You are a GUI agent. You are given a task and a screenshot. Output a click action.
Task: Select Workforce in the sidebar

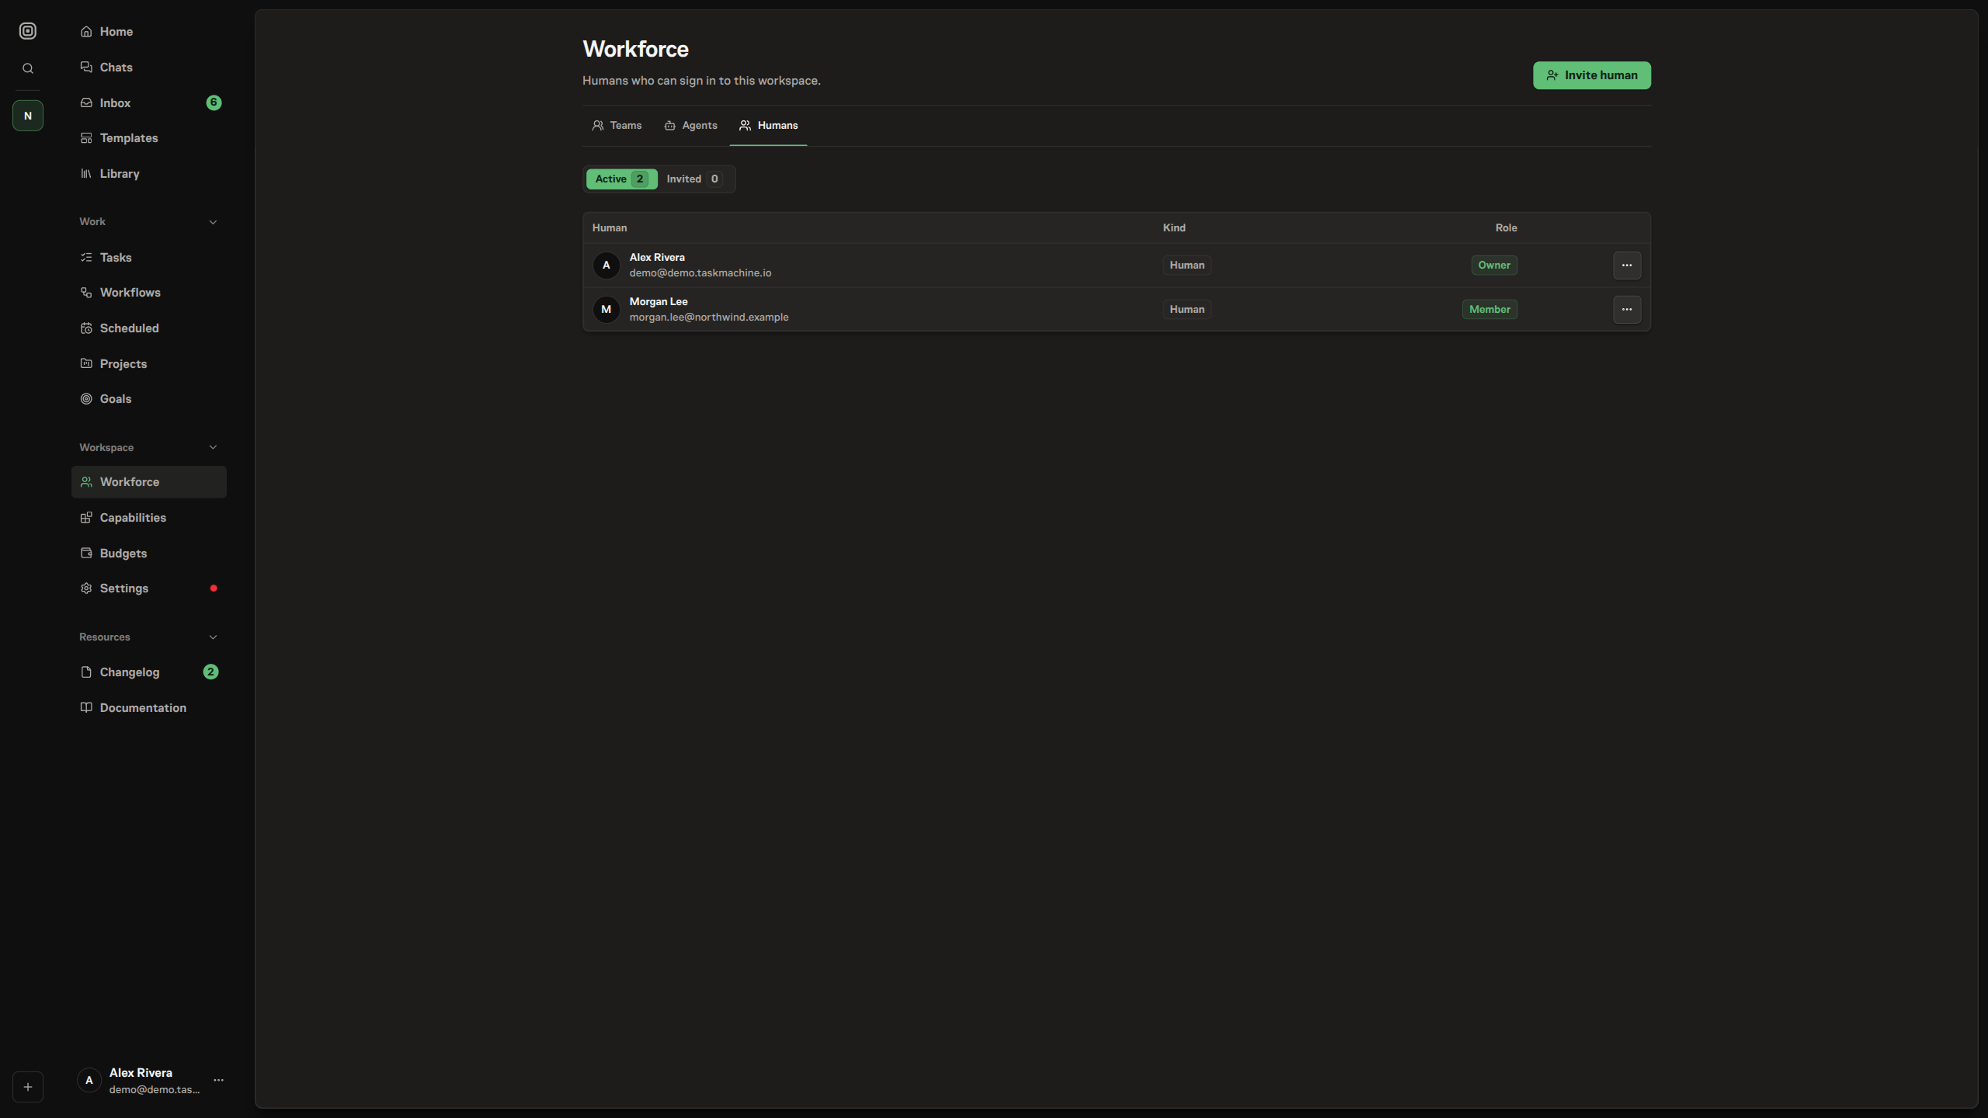click(149, 482)
